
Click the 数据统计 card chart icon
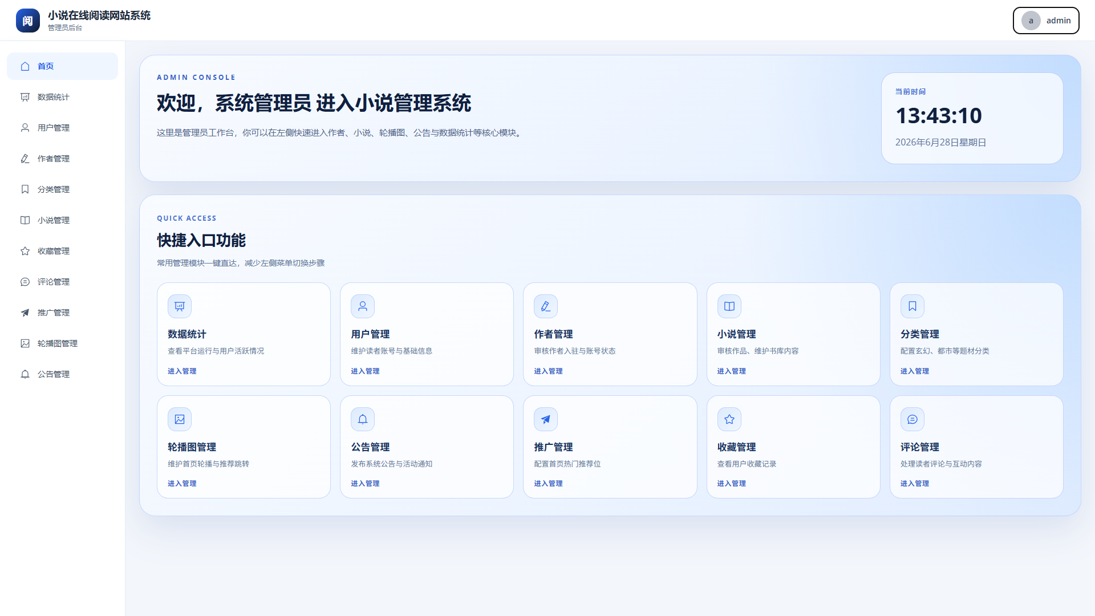[x=180, y=306]
